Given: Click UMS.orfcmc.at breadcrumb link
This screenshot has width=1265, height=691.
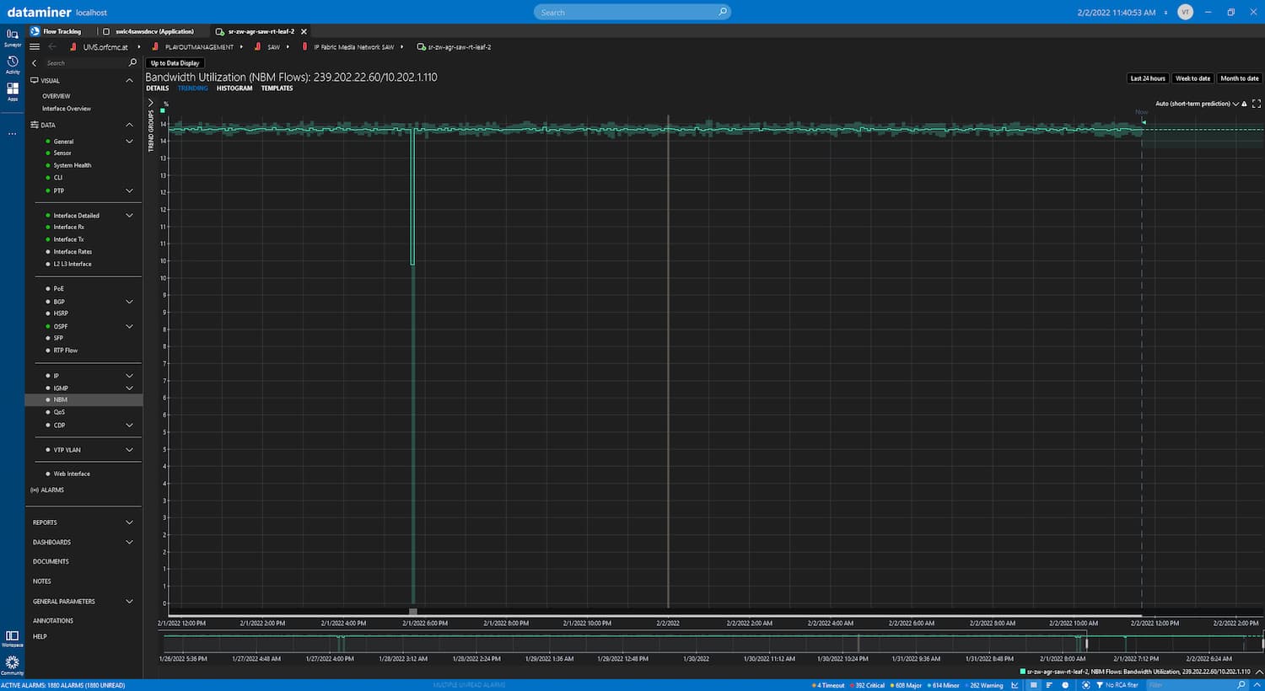Looking at the screenshot, I should (105, 47).
